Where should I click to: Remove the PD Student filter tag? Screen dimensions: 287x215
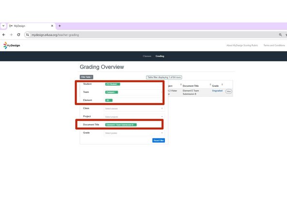point(119,84)
